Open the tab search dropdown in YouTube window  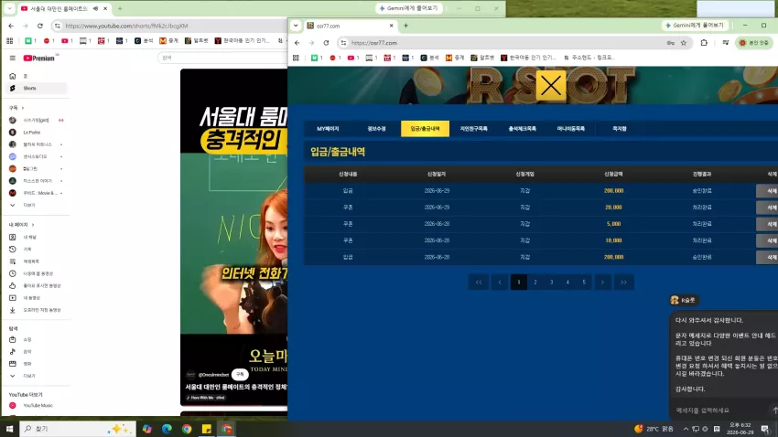point(9,8)
